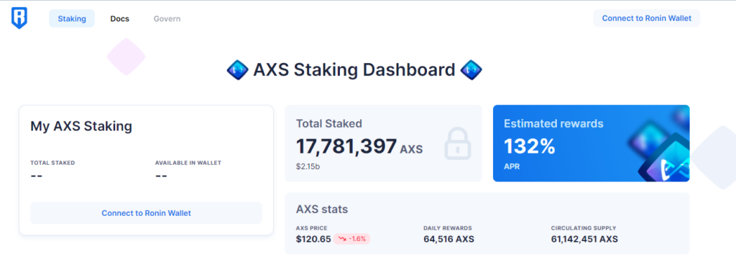
Task: Click the Ronin shield logo
Action: point(19,18)
